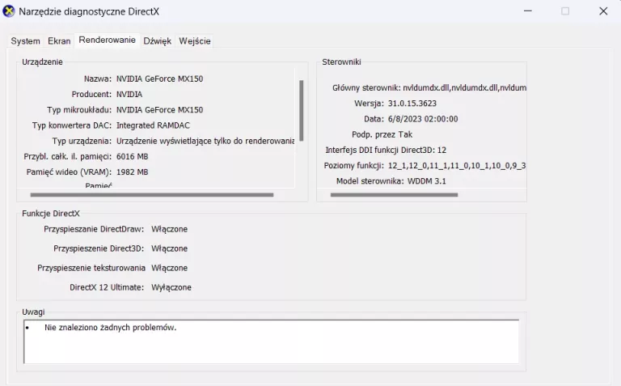Click the DirectX 12 Ultimate status Wyłączone
The height and width of the screenshot is (386, 621).
click(171, 287)
